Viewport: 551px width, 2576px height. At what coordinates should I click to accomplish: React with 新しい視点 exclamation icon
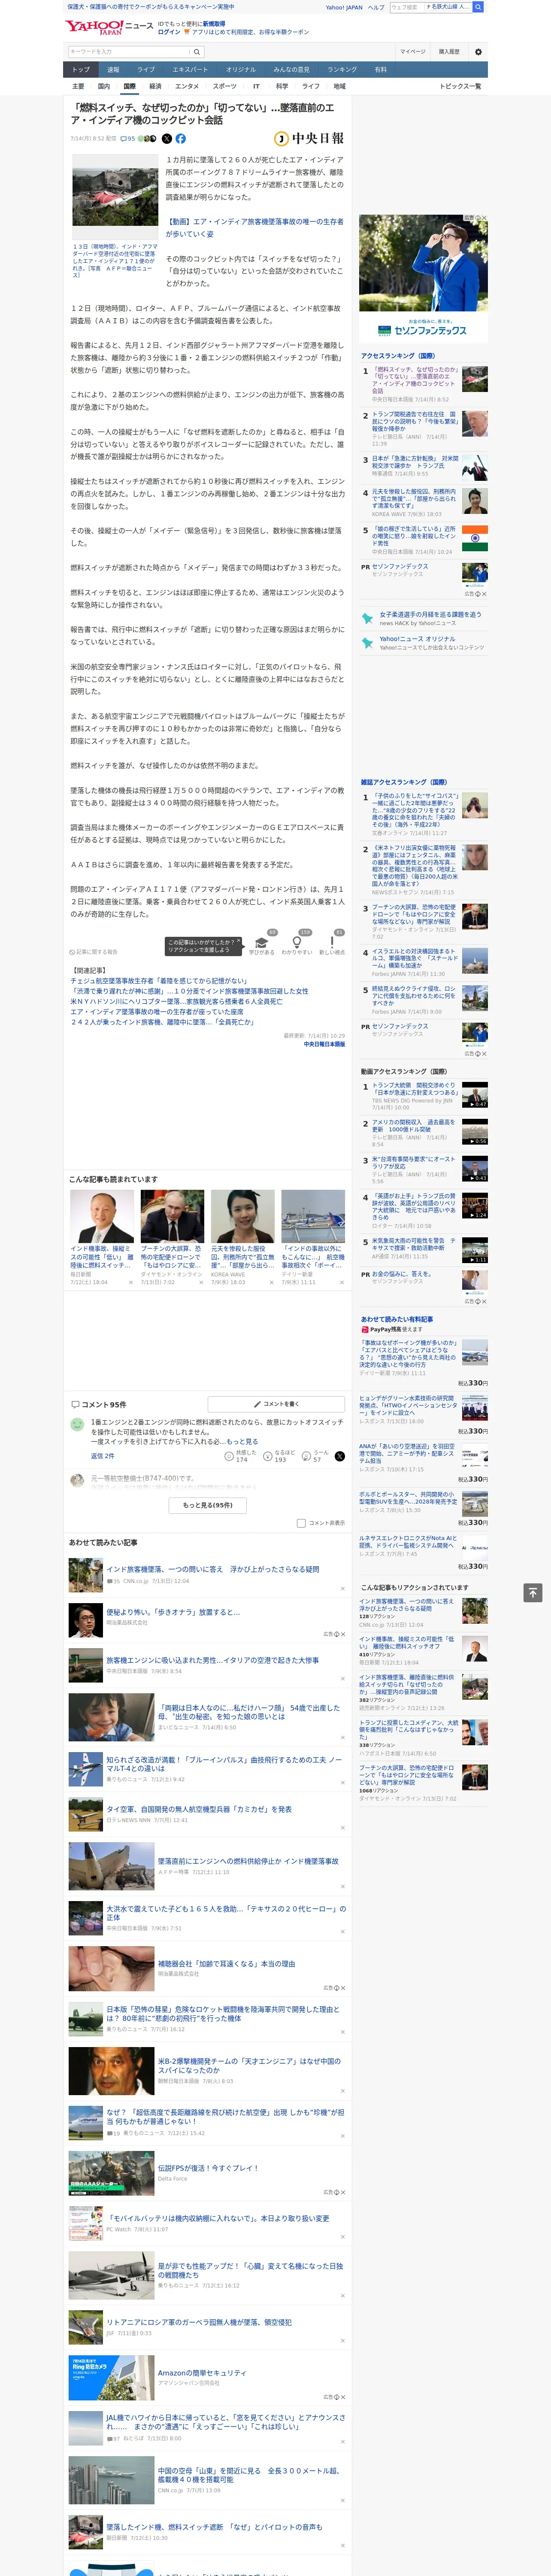pyautogui.click(x=332, y=941)
